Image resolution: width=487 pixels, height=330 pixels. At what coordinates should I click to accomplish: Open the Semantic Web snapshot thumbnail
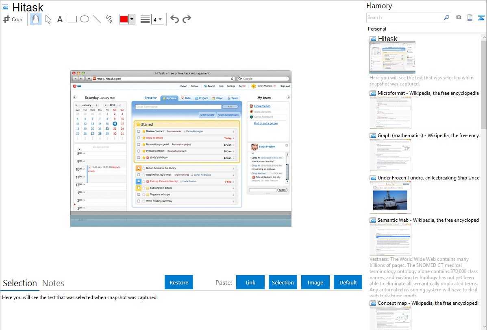[390, 240]
